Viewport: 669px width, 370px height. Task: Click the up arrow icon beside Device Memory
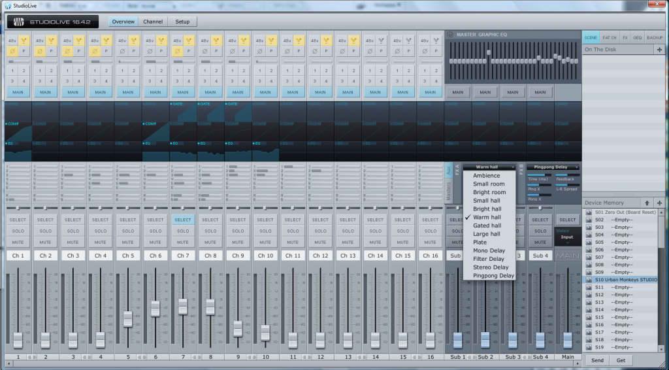pos(647,203)
